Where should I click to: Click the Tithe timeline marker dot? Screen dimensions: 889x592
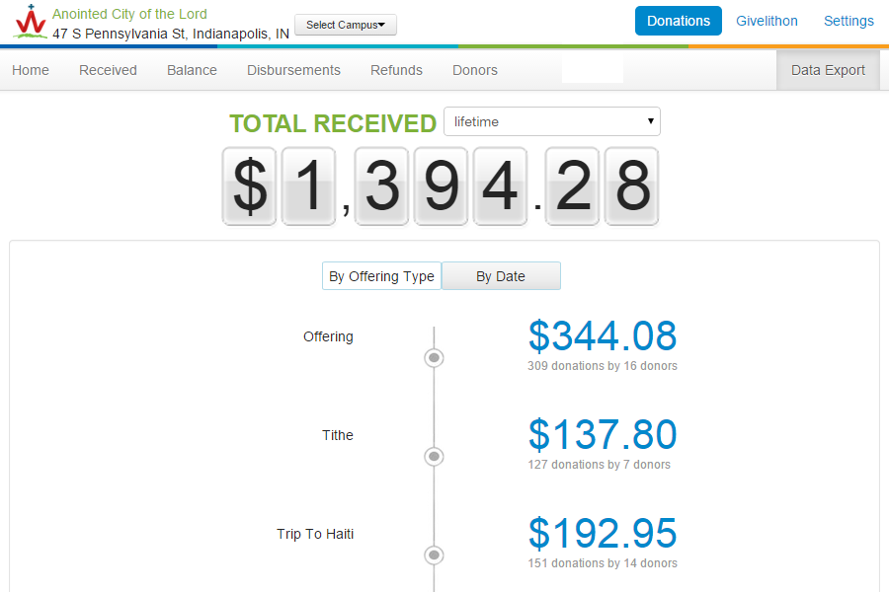(x=434, y=456)
